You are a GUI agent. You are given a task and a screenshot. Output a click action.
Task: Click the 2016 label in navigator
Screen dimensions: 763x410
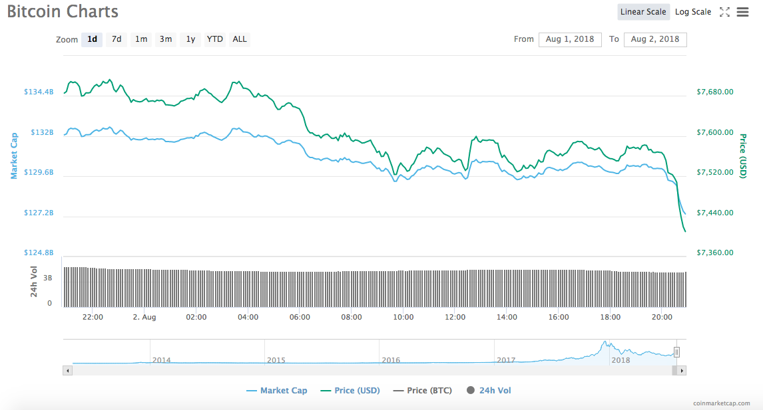point(391,360)
